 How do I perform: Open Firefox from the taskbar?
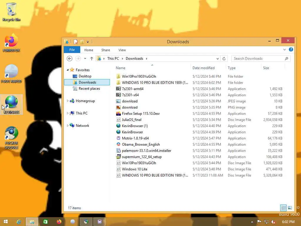(x=59, y=222)
